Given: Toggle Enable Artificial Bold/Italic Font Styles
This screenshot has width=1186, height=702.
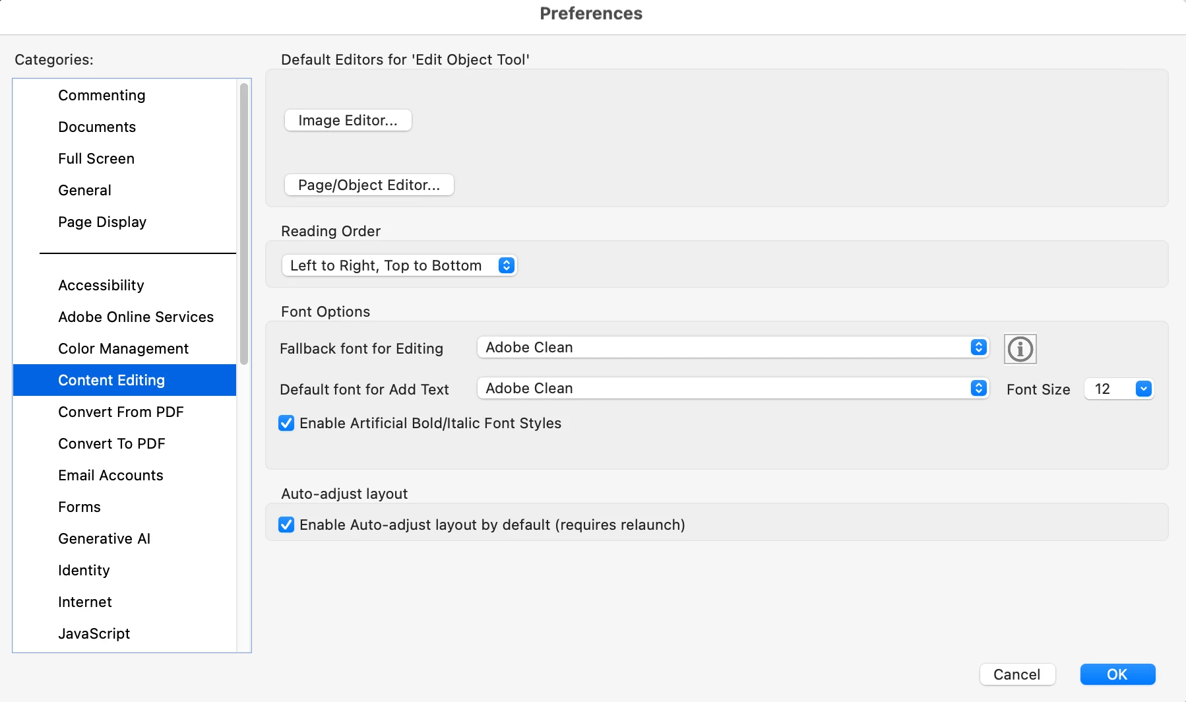Looking at the screenshot, I should tap(286, 424).
